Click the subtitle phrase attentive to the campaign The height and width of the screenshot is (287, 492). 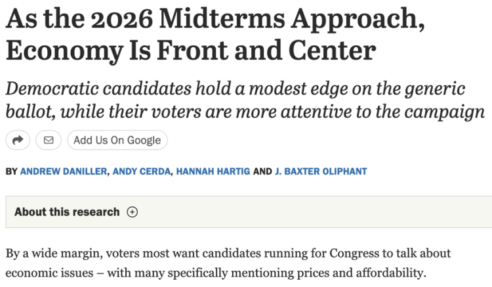click(383, 112)
